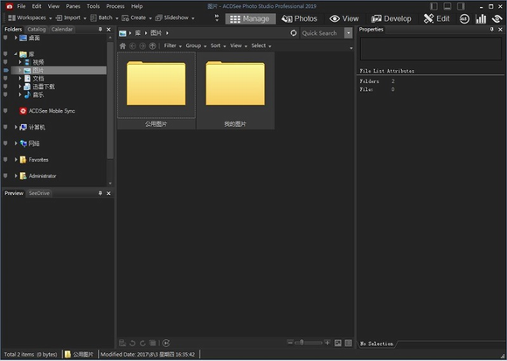Switch to Develop mode
Image resolution: width=507 pixels, height=361 pixels.
click(391, 18)
